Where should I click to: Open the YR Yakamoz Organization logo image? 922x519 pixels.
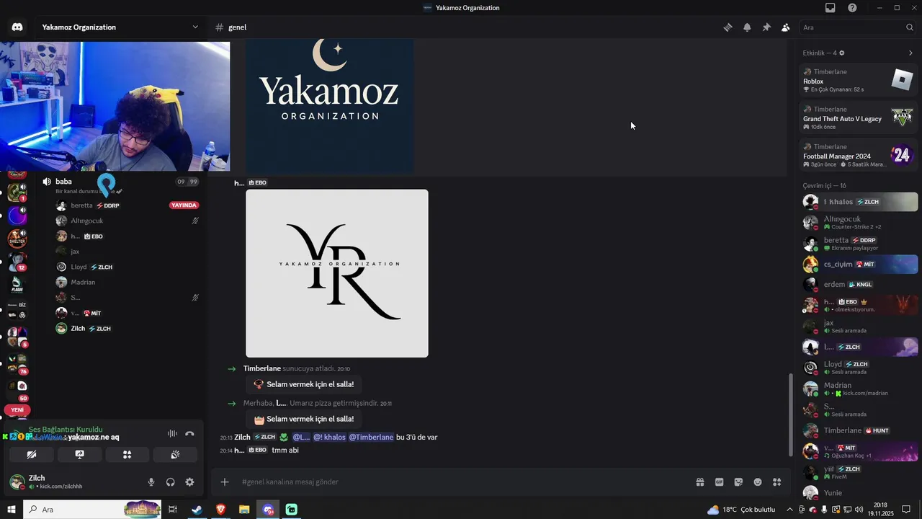coord(337,273)
